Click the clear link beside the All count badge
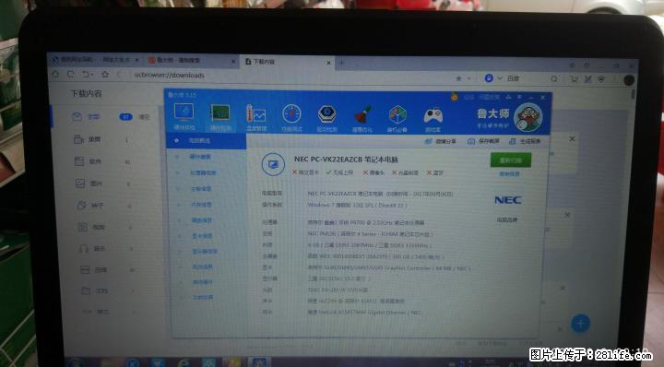 click(x=144, y=117)
